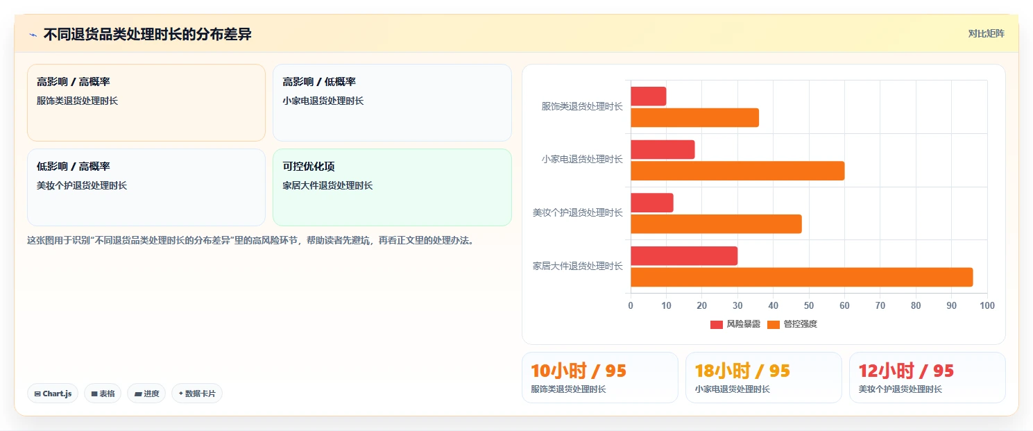Click the 服饰类退货处理时长 chart axis label

point(582,107)
